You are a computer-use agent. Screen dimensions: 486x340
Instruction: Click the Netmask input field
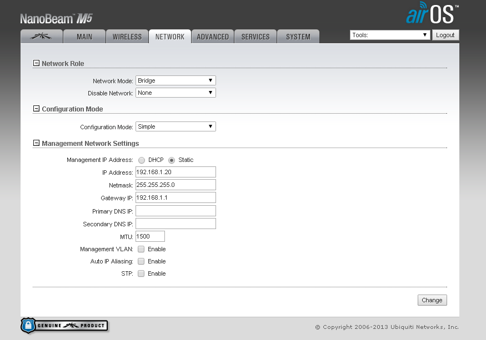(176, 185)
